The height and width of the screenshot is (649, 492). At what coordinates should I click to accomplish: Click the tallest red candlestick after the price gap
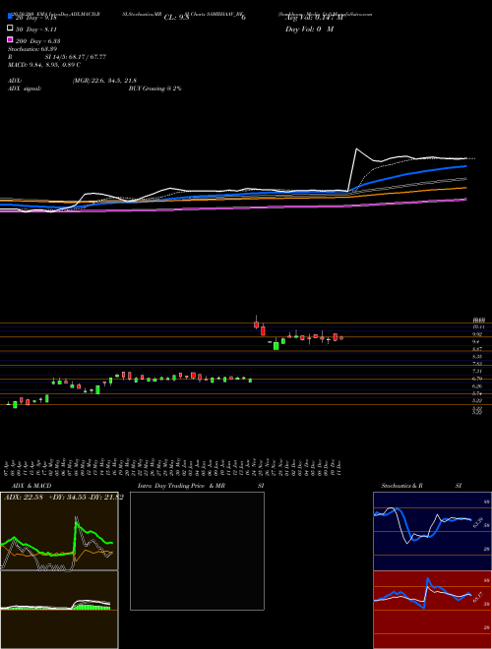263,329
